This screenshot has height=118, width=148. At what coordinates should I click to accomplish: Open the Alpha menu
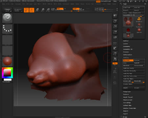tap(4, 4)
